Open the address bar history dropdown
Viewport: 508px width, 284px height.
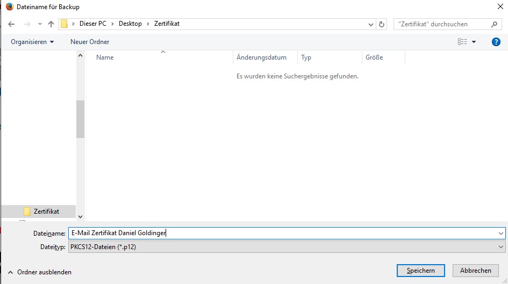370,24
